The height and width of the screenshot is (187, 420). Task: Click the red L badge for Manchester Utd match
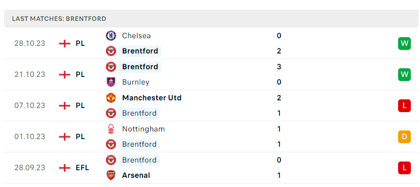coord(404,105)
